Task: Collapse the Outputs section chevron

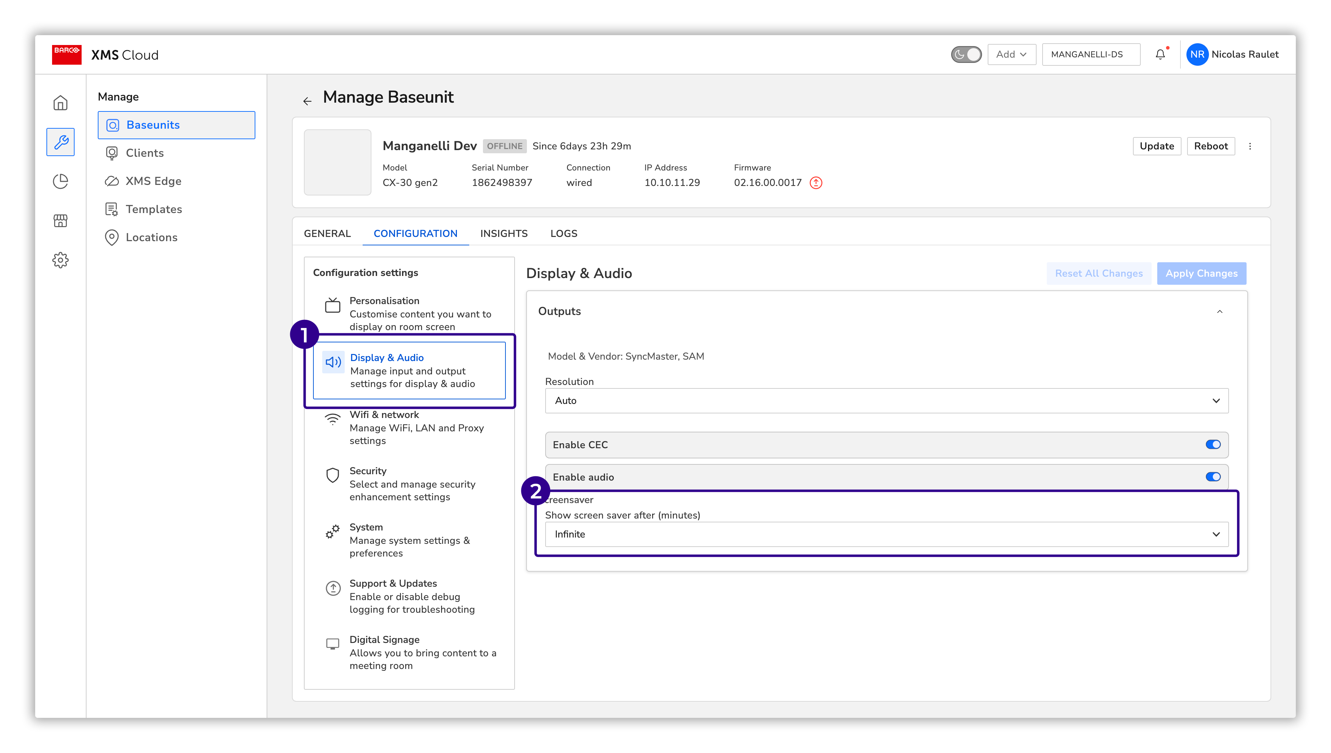Action: point(1220,311)
